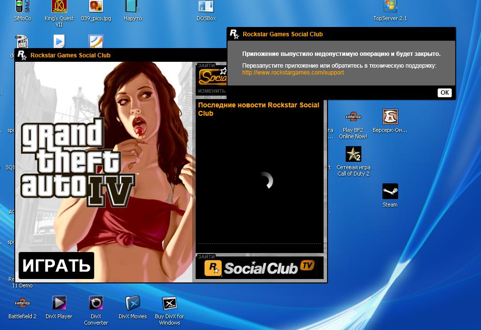Select the Наруто desktop icon
The width and height of the screenshot is (481, 330).
133,11
